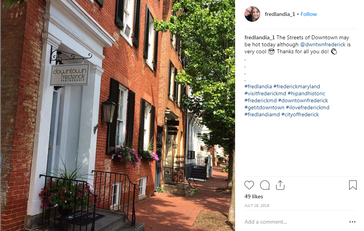This screenshot has height=231, width=364.
Task: Save the post with the bookmark icon
Action: tap(353, 185)
